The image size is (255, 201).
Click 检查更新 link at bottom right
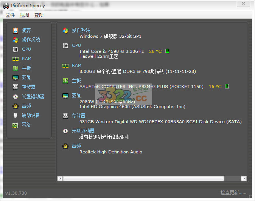point(233,193)
